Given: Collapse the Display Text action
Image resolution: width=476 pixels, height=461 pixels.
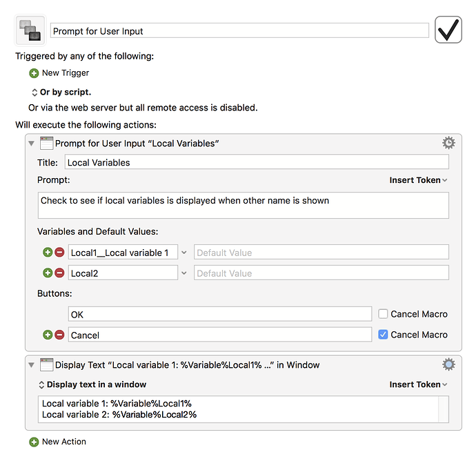Looking at the screenshot, I should 31,365.
